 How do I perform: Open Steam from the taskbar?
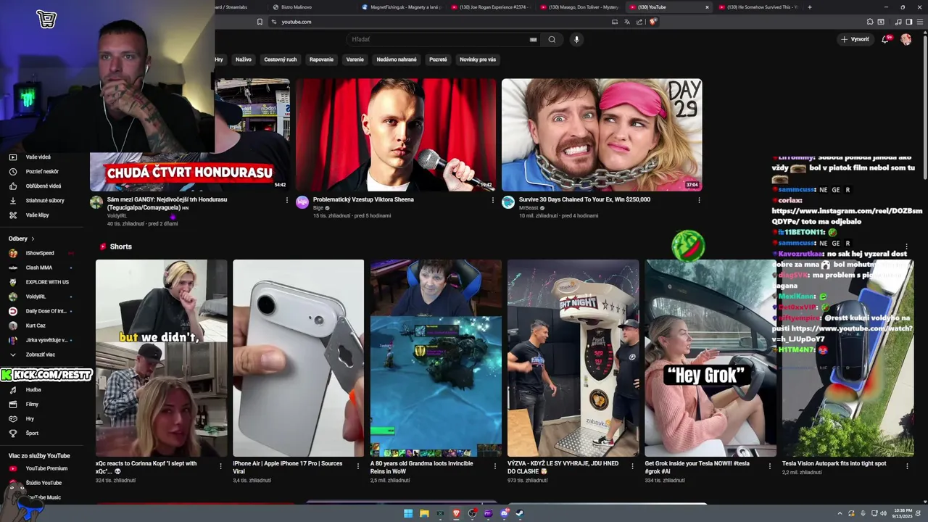[520, 513]
